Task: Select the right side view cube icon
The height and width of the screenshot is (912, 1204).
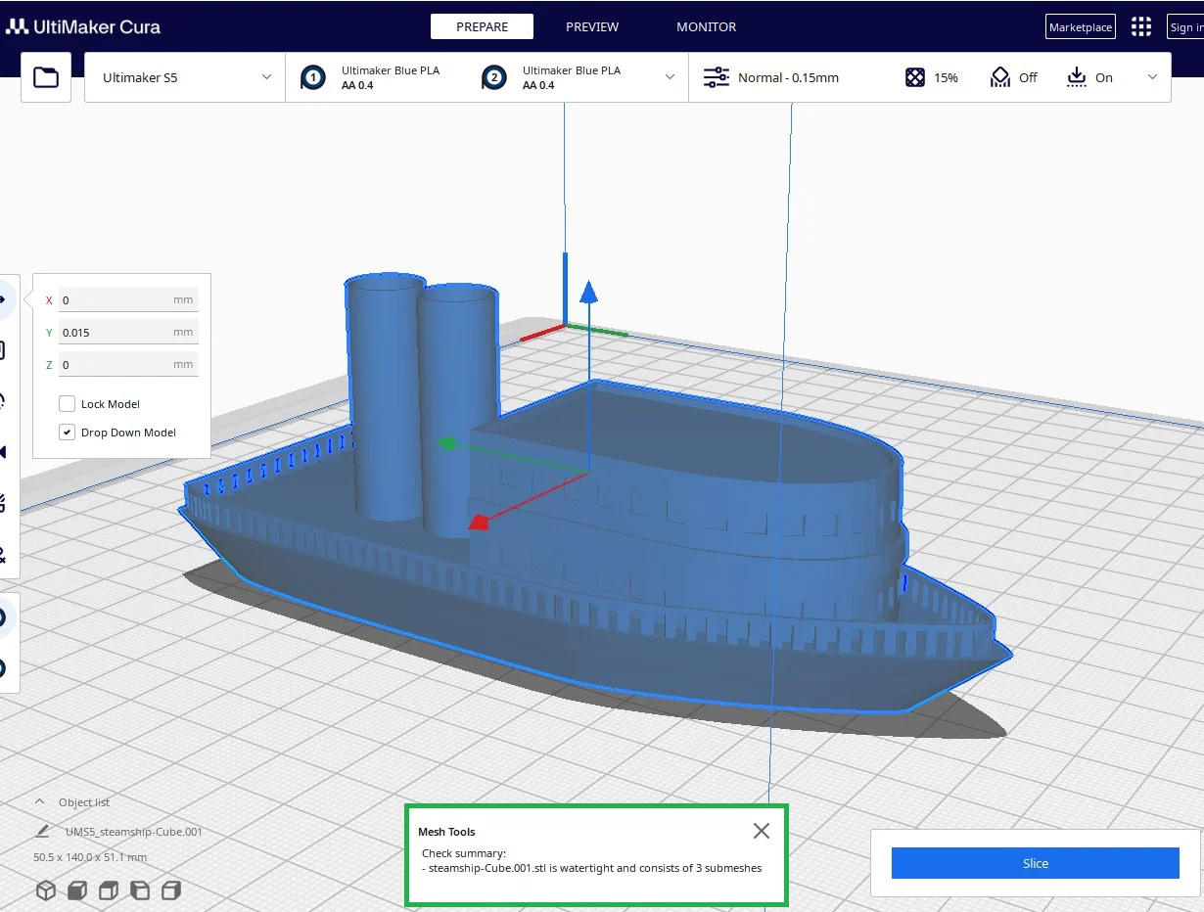Action: pyautogui.click(x=171, y=890)
